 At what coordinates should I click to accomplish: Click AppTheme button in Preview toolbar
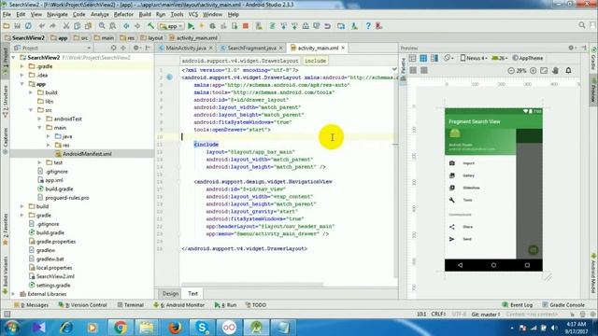click(x=528, y=58)
